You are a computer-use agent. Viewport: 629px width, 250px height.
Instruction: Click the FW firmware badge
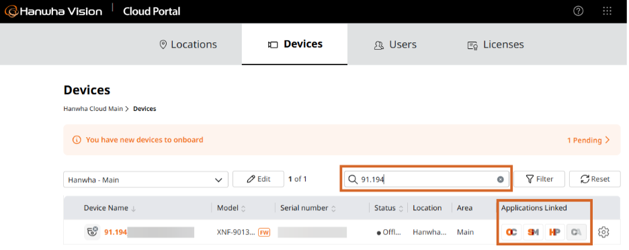click(264, 233)
